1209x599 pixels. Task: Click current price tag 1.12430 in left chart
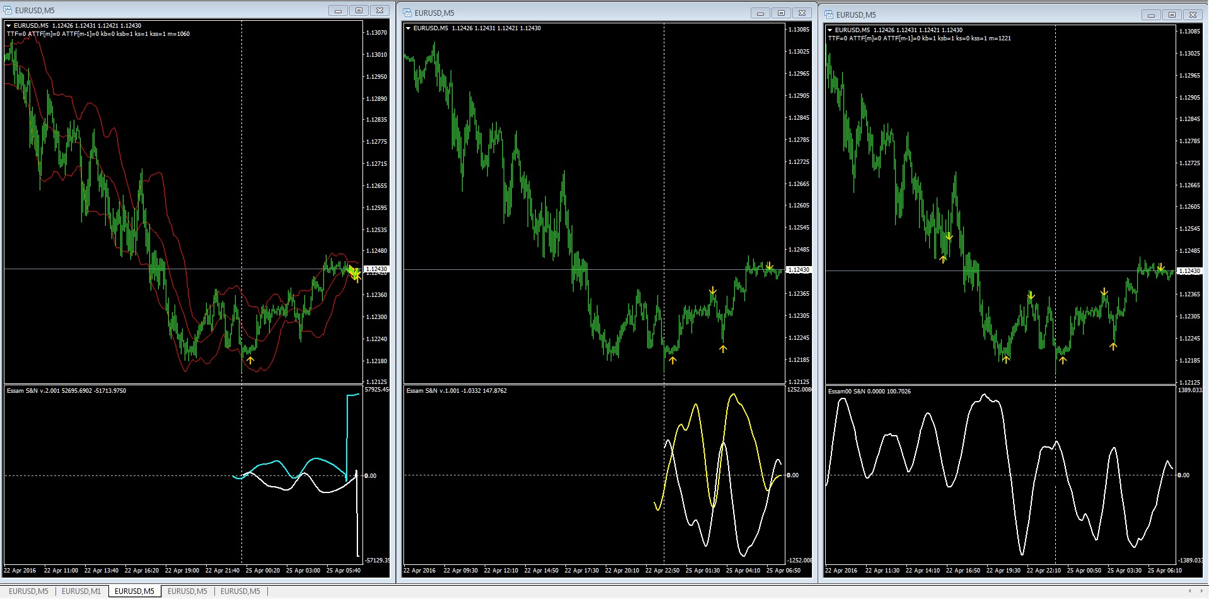point(376,269)
